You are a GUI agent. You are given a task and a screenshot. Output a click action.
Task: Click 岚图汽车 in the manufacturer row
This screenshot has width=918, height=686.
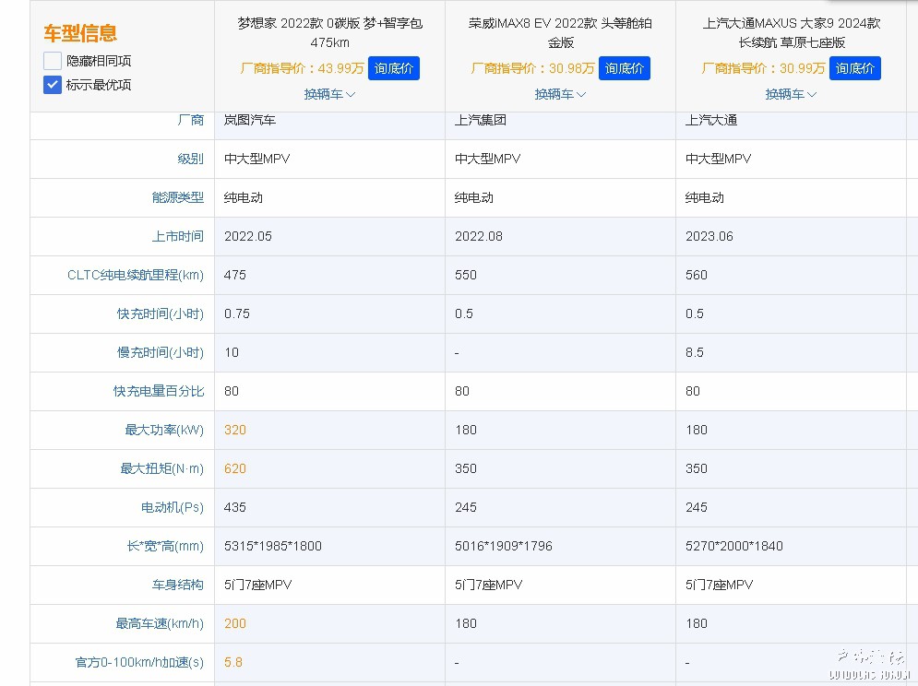[x=250, y=120]
